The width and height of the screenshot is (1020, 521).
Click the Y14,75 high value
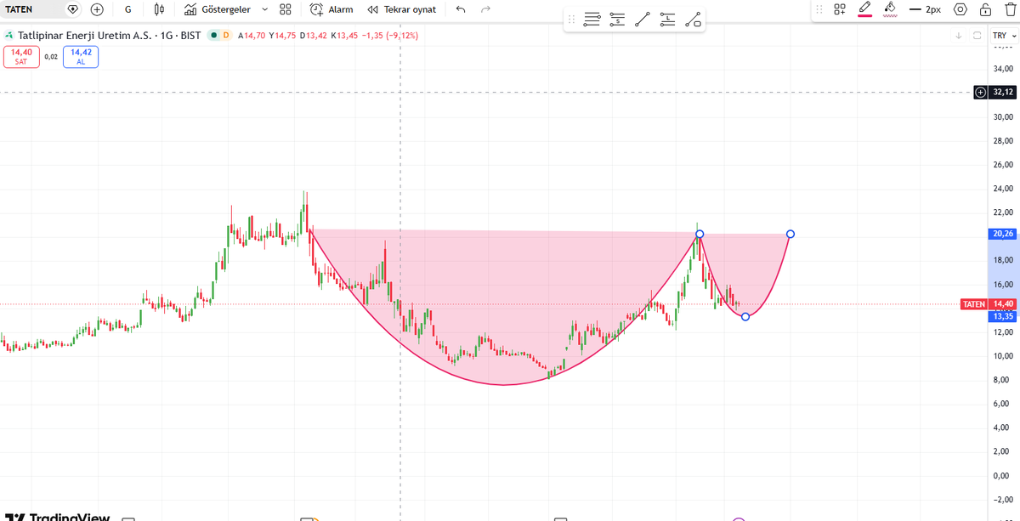click(x=283, y=36)
